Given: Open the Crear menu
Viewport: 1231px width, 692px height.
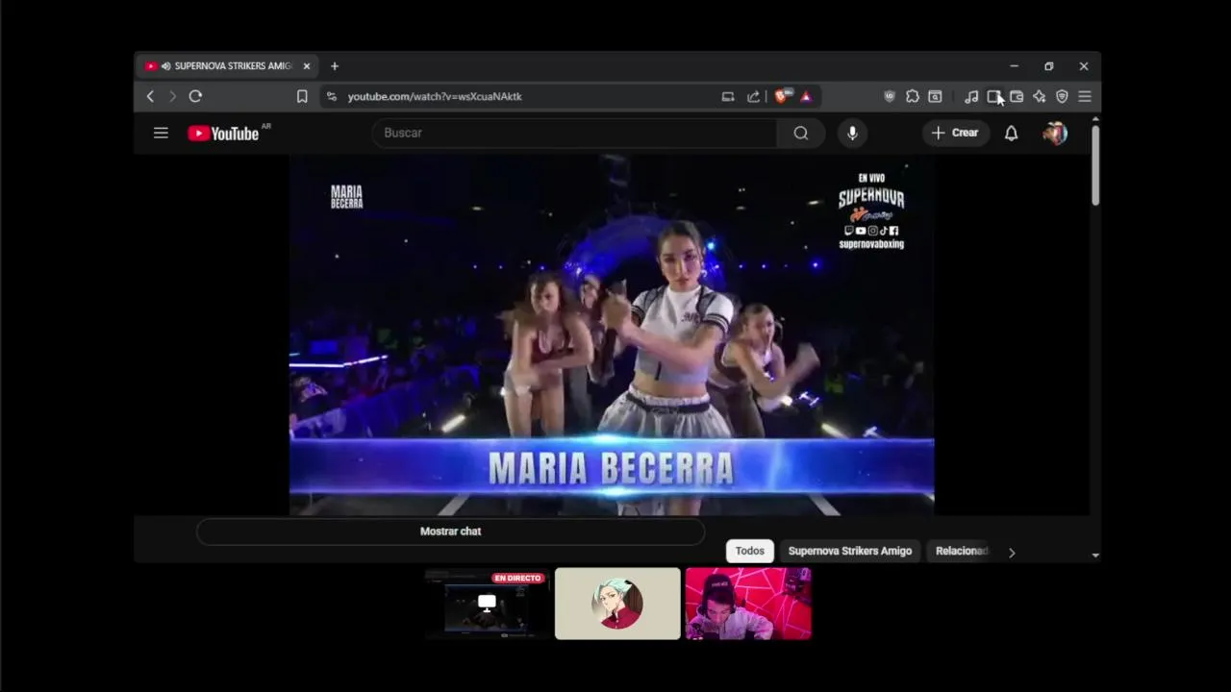Looking at the screenshot, I should 955,133.
